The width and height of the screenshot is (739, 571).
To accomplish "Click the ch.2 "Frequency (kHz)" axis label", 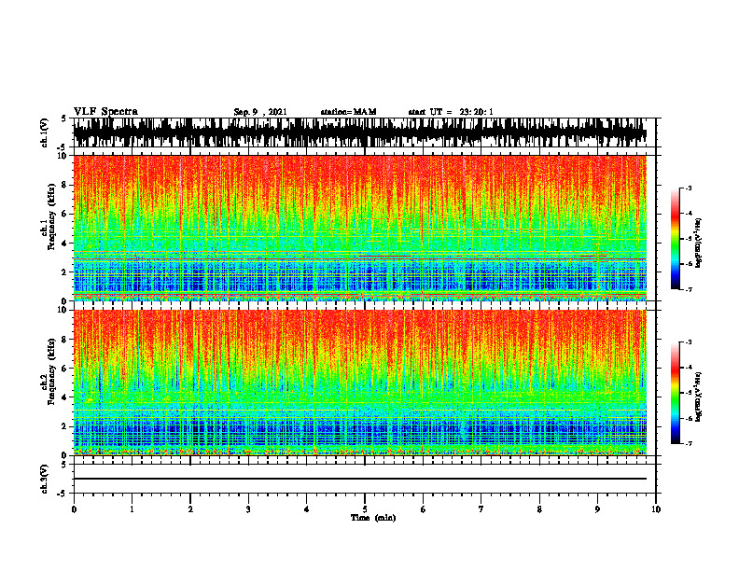I will pyautogui.click(x=51, y=371).
